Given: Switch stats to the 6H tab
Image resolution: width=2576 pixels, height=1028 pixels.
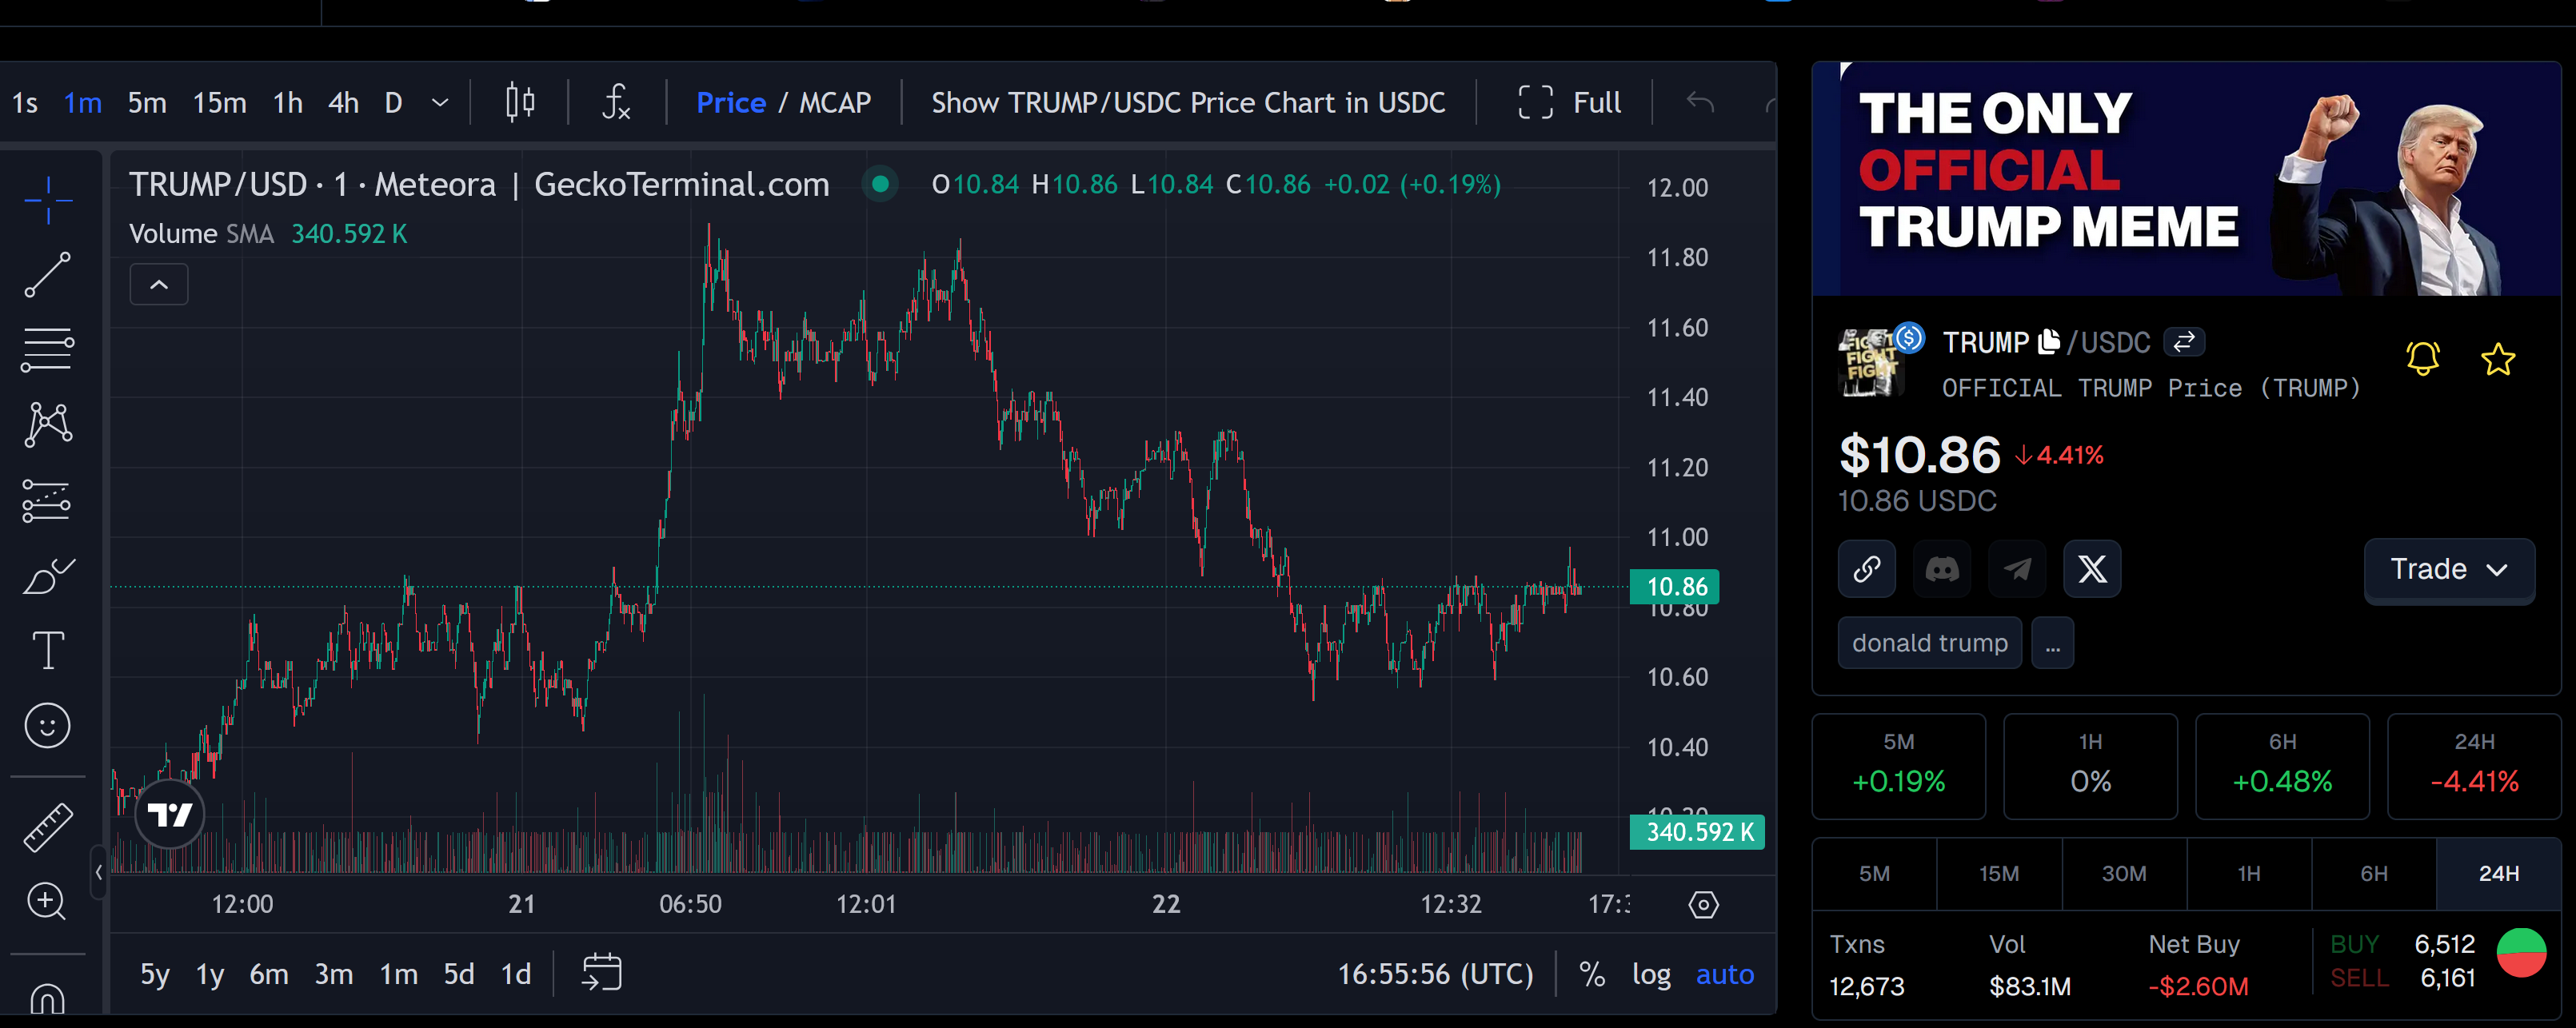Looking at the screenshot, I should pyautogui.click(x=2374, y=873).
